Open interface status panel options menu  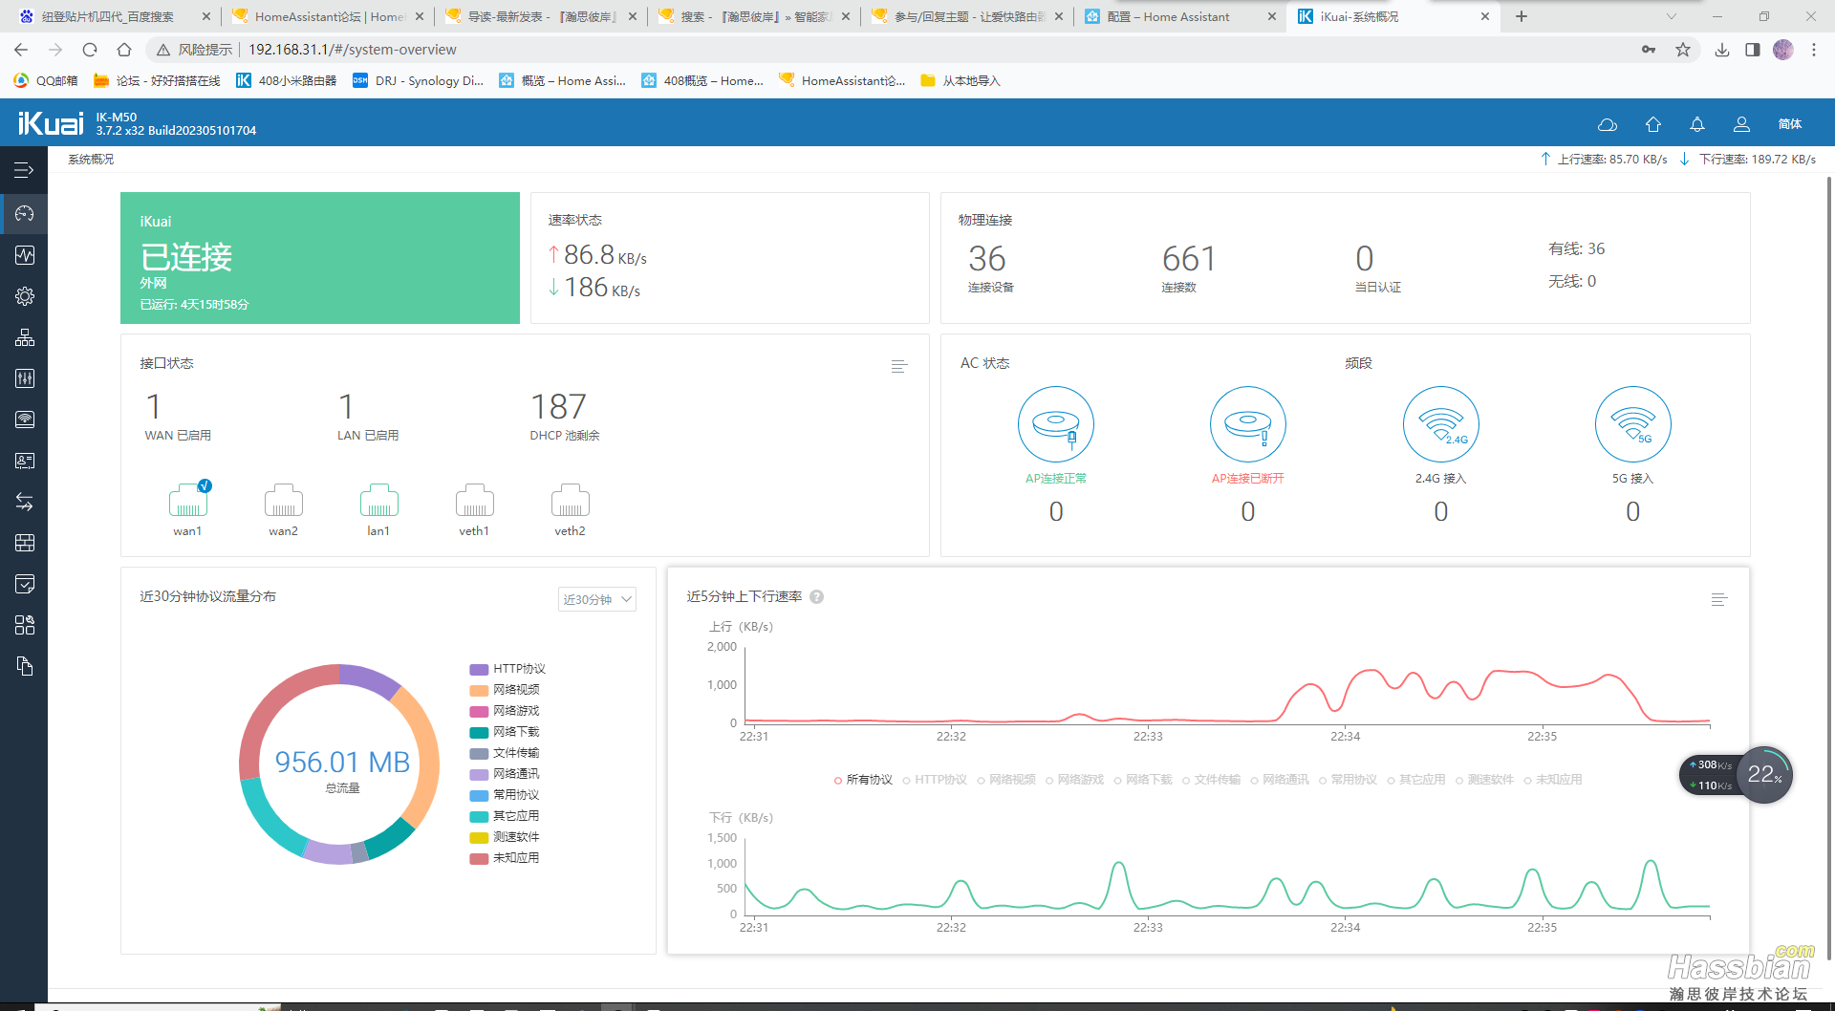pyautogui.click(x=898, y=367)
